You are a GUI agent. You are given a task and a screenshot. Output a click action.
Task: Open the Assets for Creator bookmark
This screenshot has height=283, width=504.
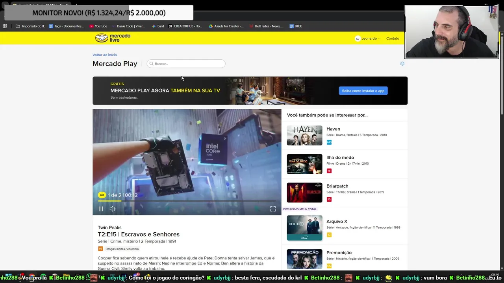pyautogui.click(x=226, y=26)
